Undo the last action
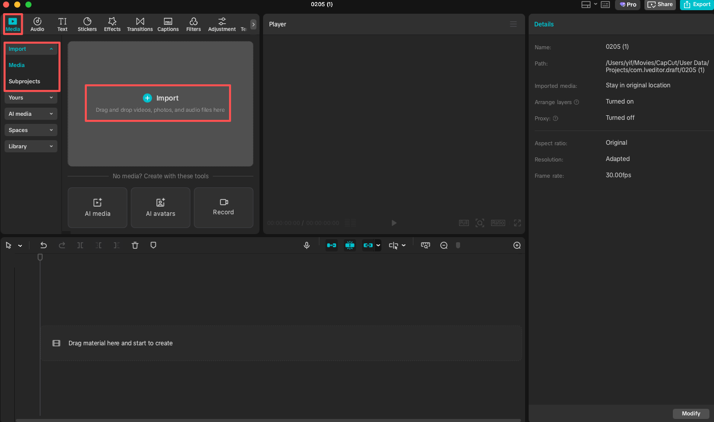The height and width of the screenshot is (422, 714). click(x=44, y=245)
